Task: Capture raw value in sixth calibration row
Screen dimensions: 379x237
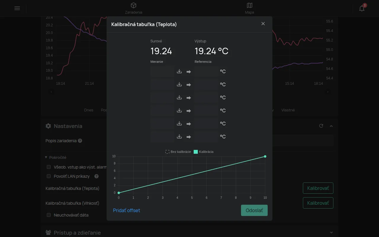Action: click(x=179, y=137)
